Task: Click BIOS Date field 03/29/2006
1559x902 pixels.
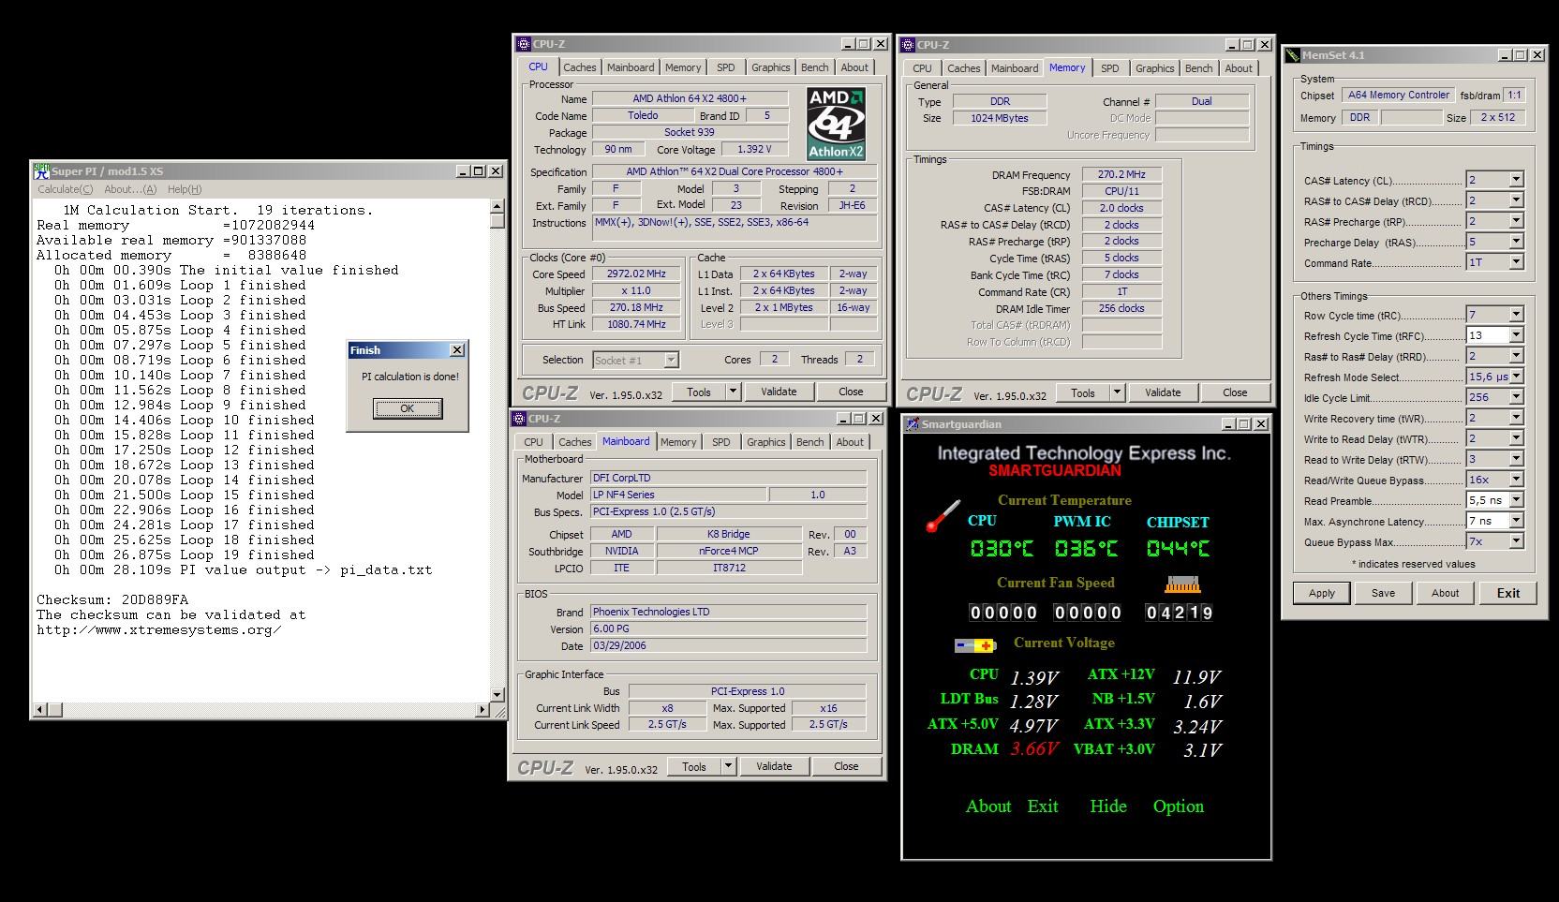Action: (x=728, y=645)
